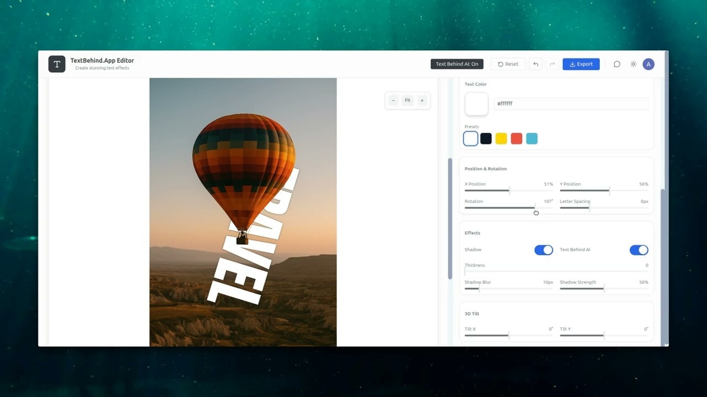Zoom in with the plus icon
The width and height of the screenshot is (707, 397).
pyautogui.click(x=422, y=100)
